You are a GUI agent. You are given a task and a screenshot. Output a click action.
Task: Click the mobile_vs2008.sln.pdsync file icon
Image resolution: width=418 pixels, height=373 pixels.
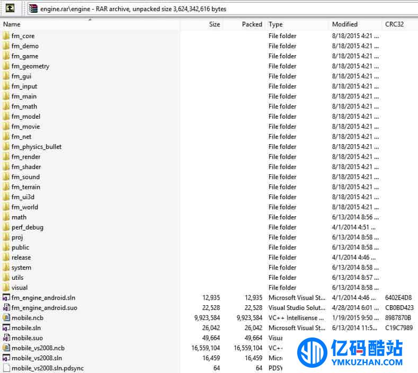pyautogui.click(x=6, y=368)
